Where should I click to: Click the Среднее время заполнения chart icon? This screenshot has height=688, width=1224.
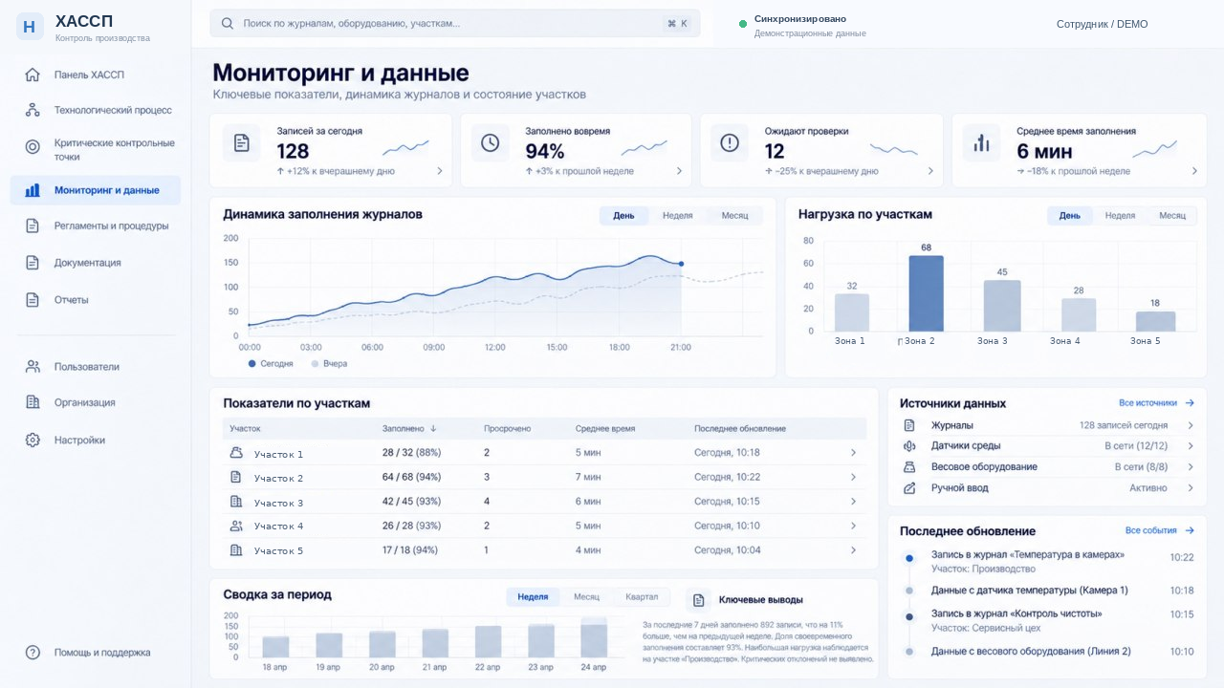(981, 142)
